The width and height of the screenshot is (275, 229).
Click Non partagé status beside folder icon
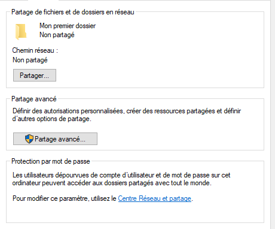(x=57, y=35)
